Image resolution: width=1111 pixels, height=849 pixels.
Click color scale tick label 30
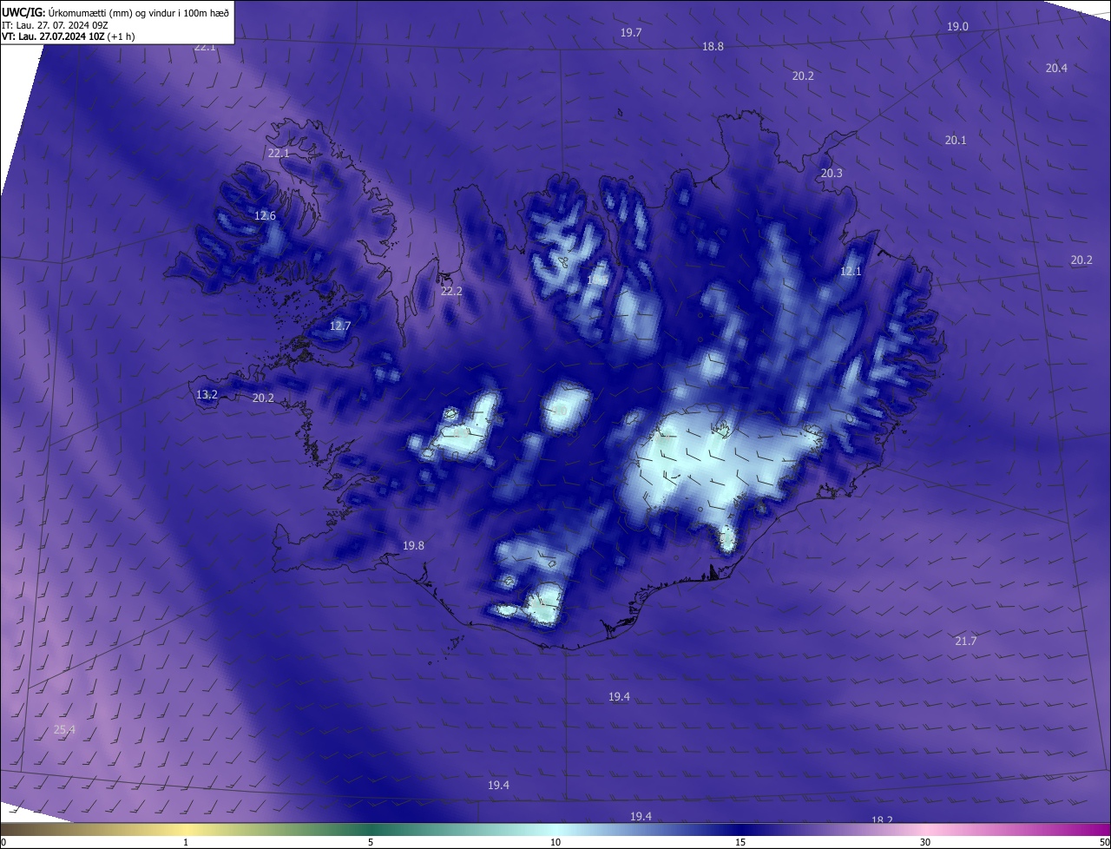coord(925,842)
